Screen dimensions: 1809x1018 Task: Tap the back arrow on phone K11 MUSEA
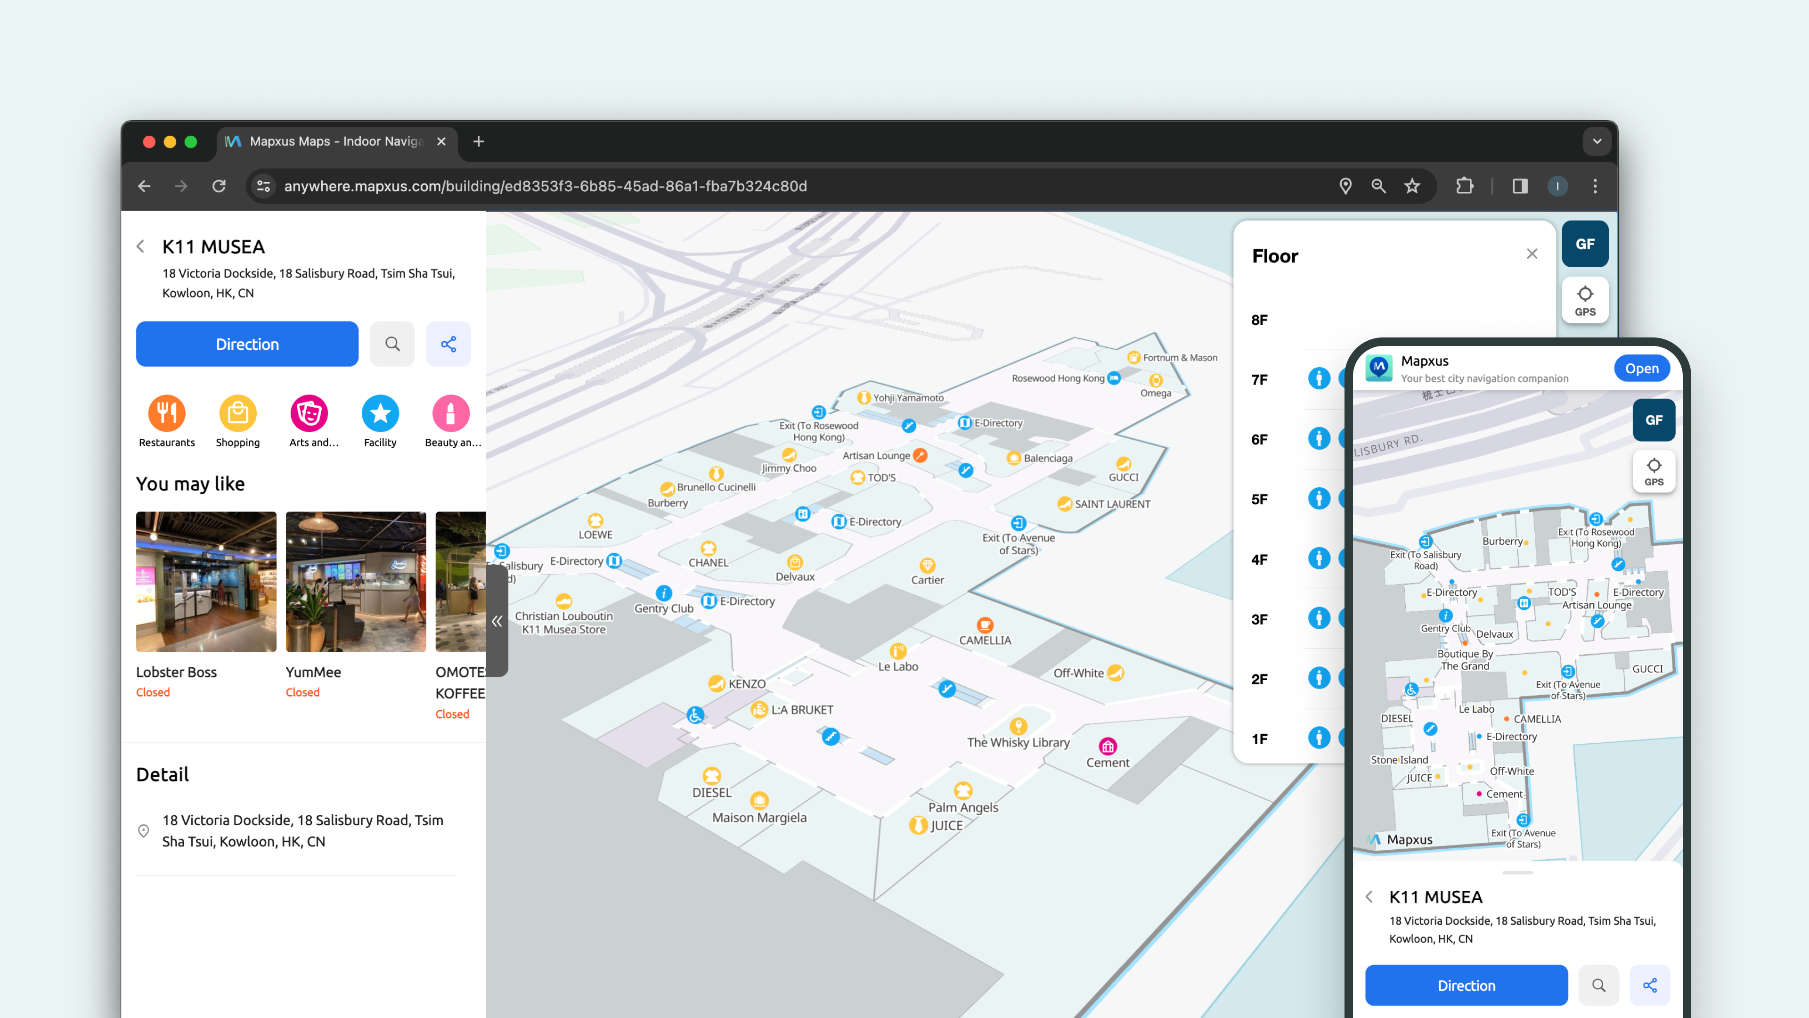pos(1369,897)
